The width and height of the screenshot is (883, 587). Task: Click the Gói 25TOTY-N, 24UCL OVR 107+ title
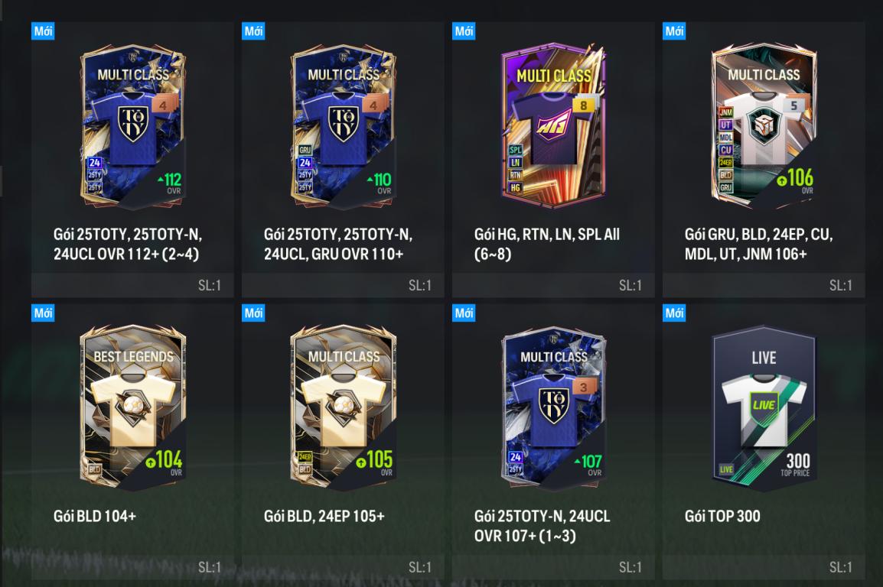click(x=542, y=526)
